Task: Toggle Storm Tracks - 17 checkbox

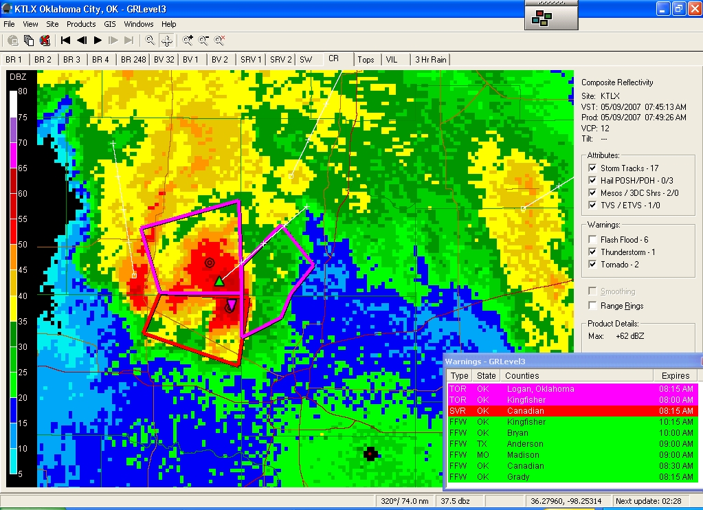Action: tap(593, 168)
